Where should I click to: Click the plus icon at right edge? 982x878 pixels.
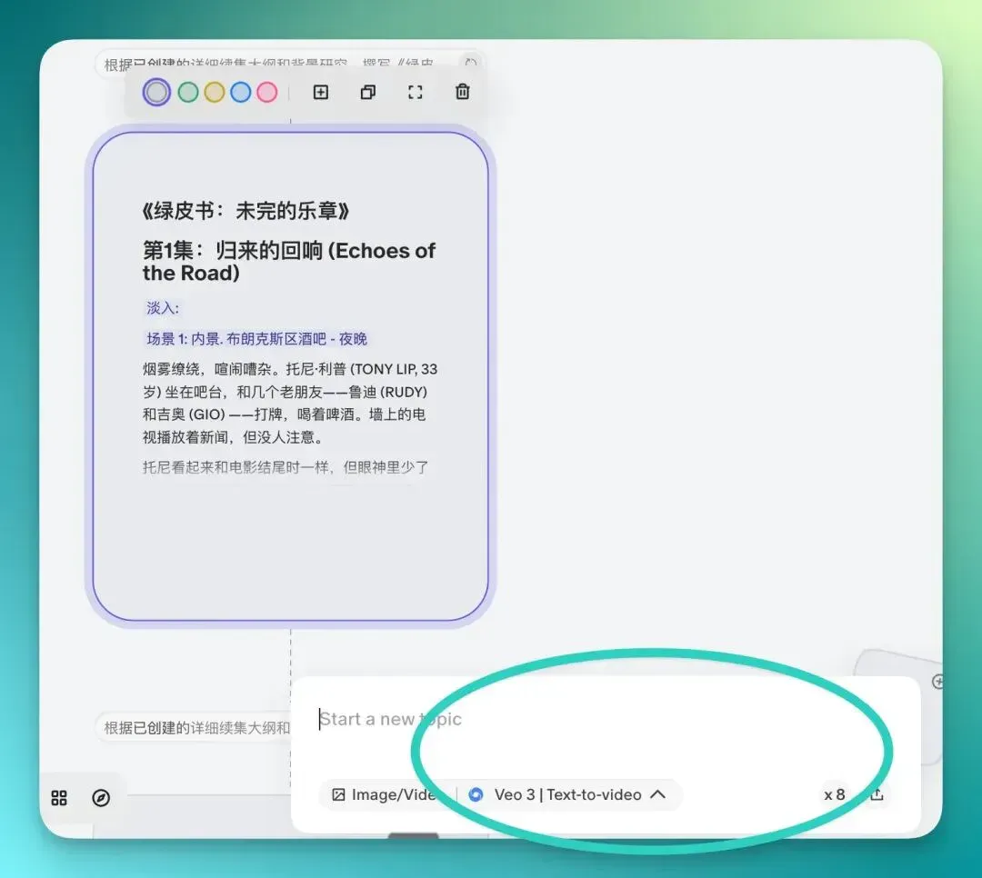pyautogui.click(x=937, y=682)
